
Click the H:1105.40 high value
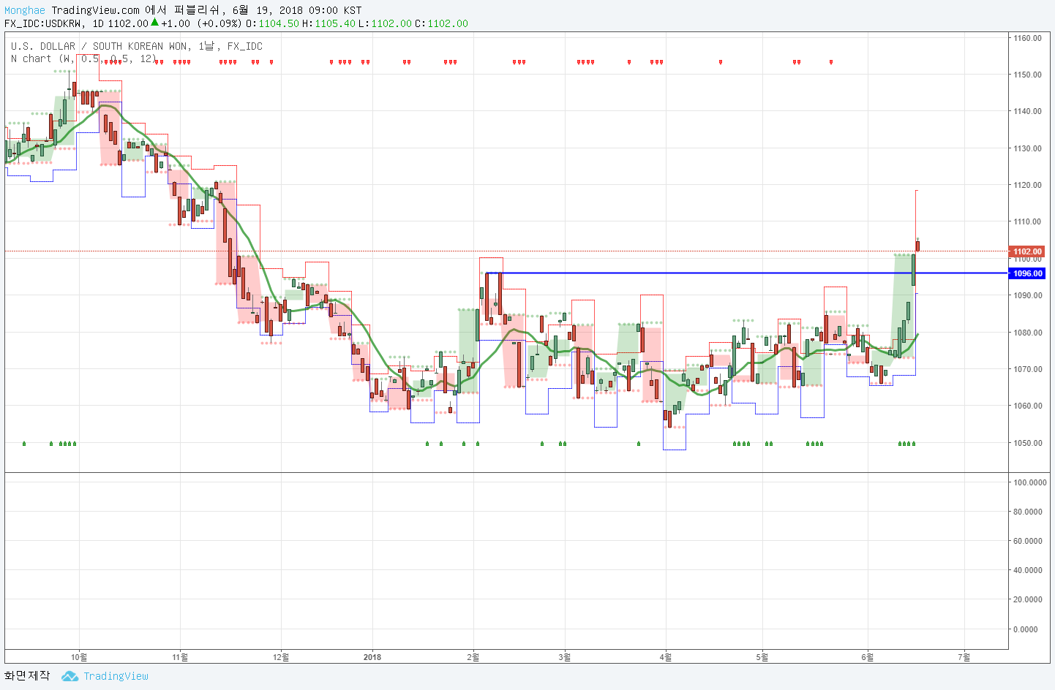coord(328,23)
